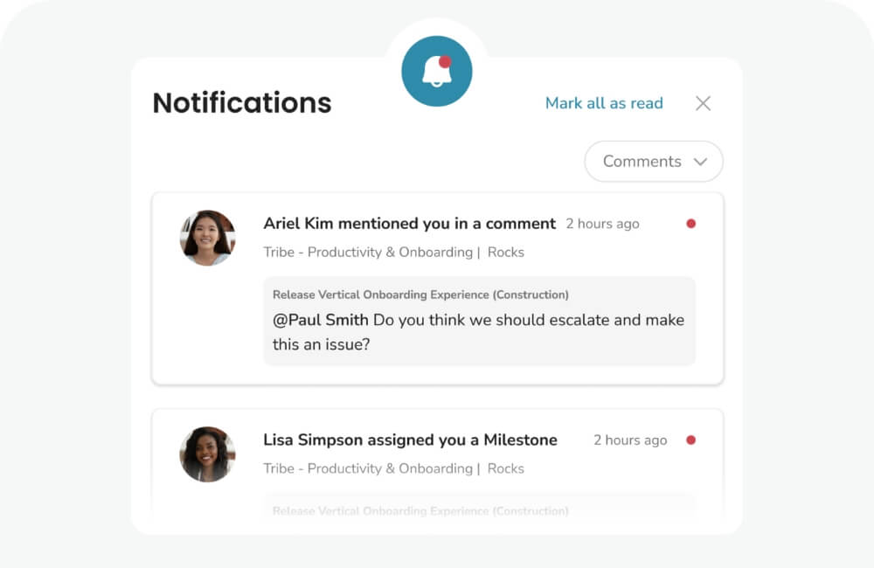Click the unread indicator dot on Ariel's notification

pyautogui.click(x=690, y=224)
